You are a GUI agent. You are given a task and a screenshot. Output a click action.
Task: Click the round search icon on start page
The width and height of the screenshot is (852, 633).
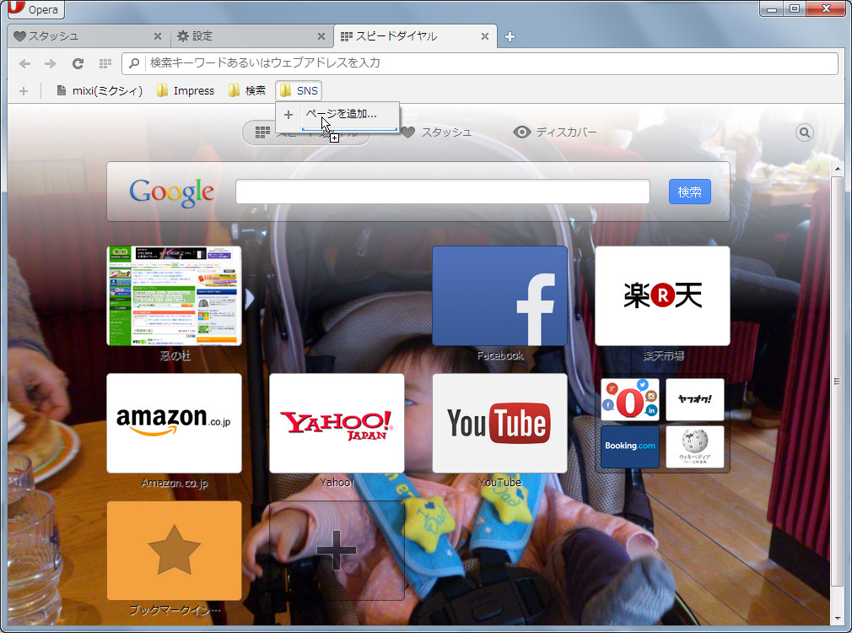point(805,133)
